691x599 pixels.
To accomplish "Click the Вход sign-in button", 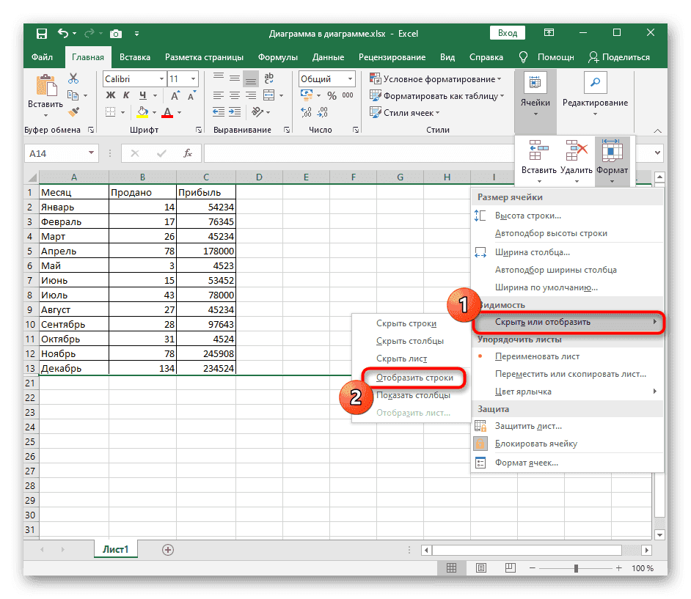I will (508, 33).
